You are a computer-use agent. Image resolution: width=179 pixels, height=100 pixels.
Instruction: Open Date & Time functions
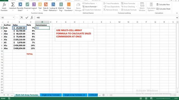[46, 7]
